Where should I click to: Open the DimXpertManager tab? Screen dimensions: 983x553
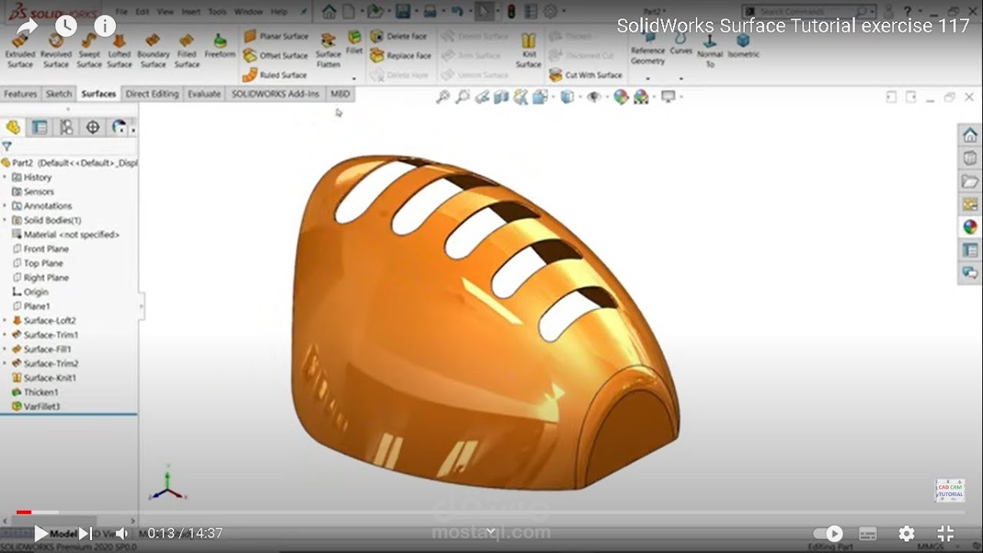(93, 127)
